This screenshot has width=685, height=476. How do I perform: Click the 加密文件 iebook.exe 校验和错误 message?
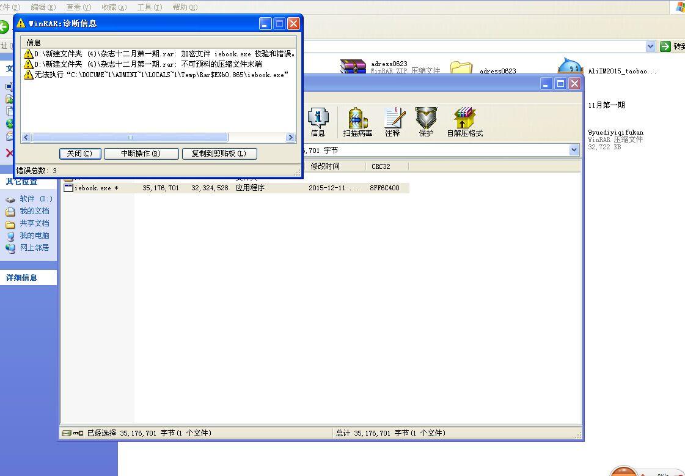pyautogui.click(x=165, y=54)
